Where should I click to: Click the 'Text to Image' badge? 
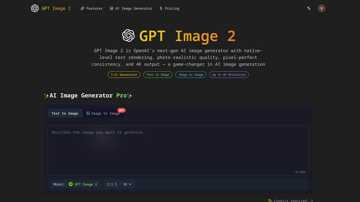click(x=158, y=75)
